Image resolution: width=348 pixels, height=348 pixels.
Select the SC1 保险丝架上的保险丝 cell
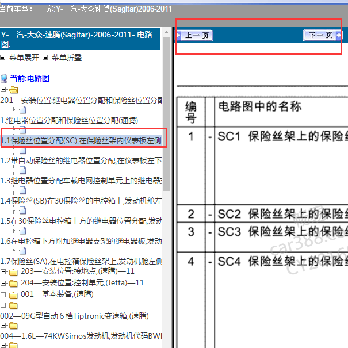pyautogui.click(x=281, y=166)
